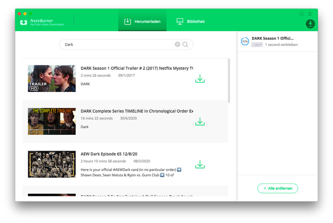
Task: Open the AEW Dark Episode 65 thumbnail
Action: click(x=52, y=164)
